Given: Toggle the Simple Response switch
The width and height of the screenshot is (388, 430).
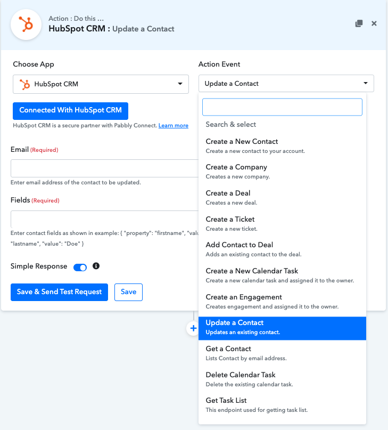Looking at the screenshot, I should [x=80, y=267].
